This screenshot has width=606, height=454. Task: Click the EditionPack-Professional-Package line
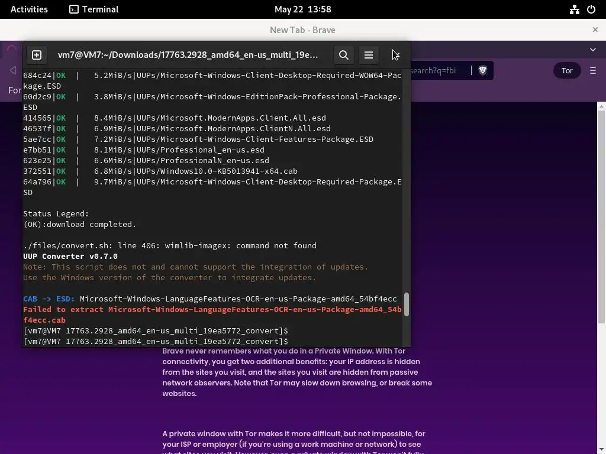click(212, 102)
